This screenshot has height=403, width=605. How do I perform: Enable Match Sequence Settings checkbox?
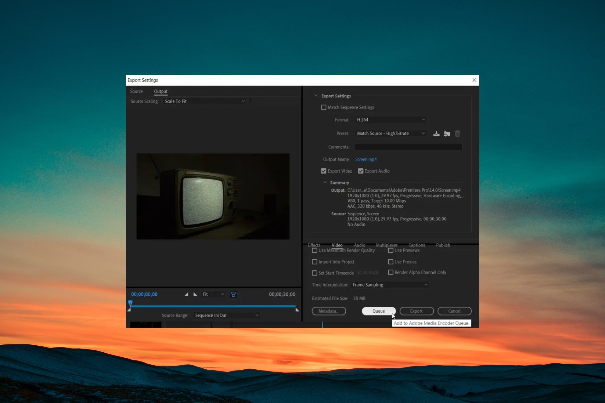tap(324, 107)
